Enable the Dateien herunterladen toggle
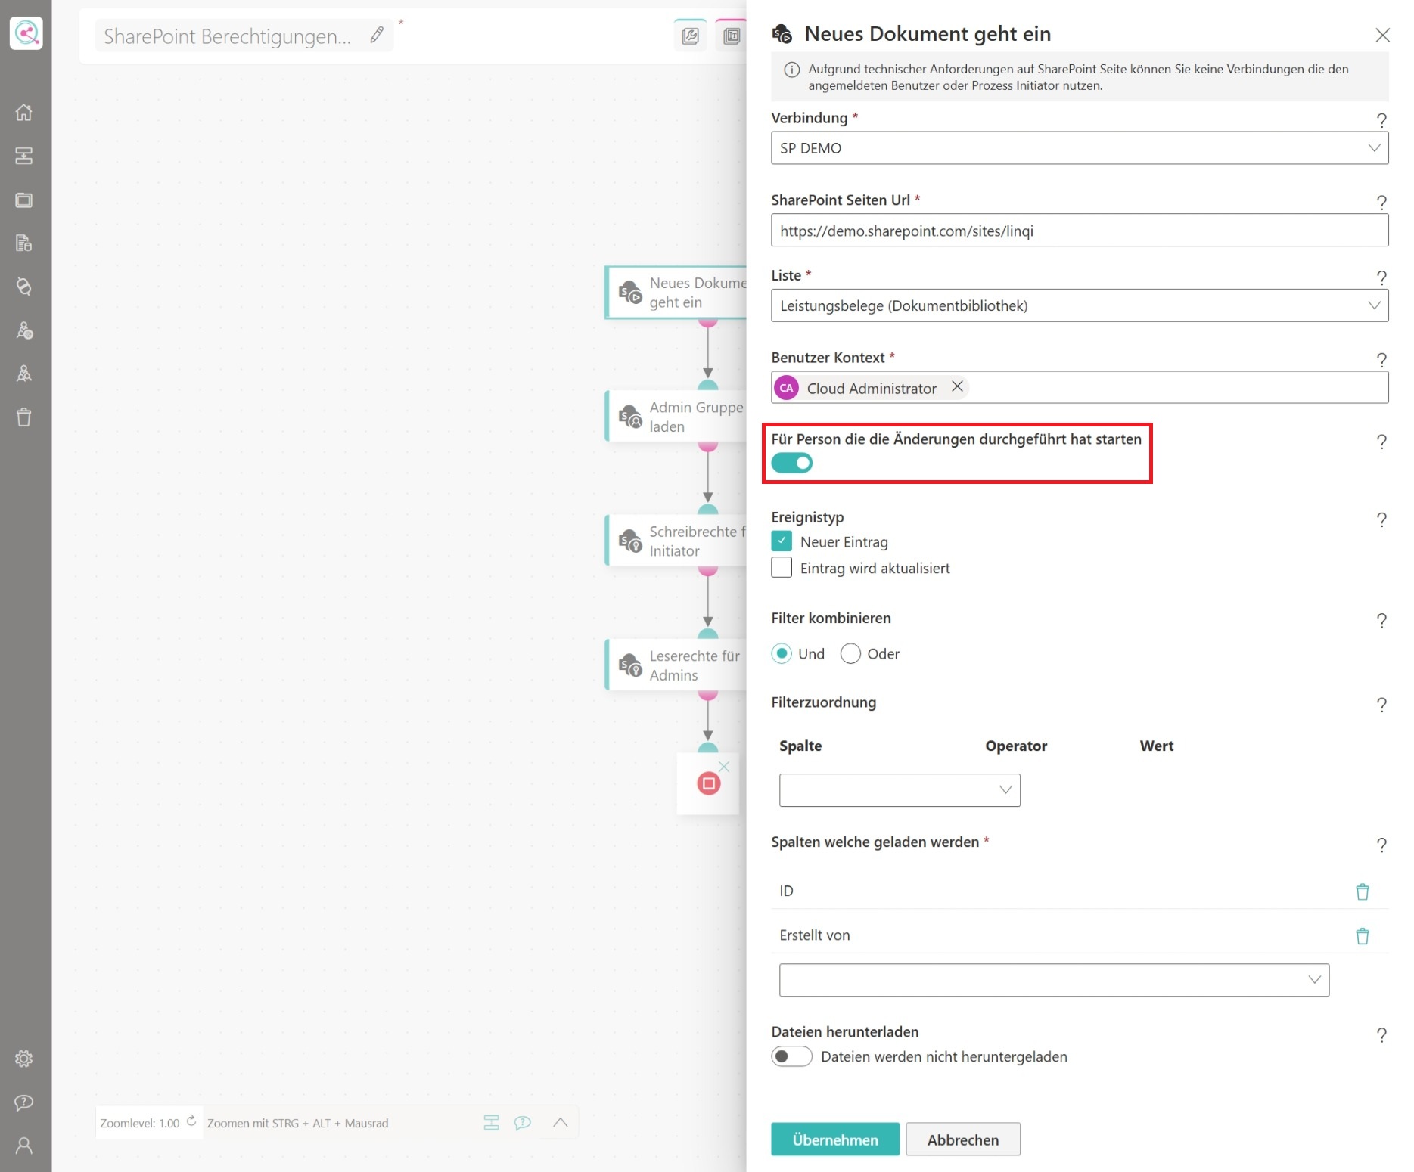 tap(791, 1056)
